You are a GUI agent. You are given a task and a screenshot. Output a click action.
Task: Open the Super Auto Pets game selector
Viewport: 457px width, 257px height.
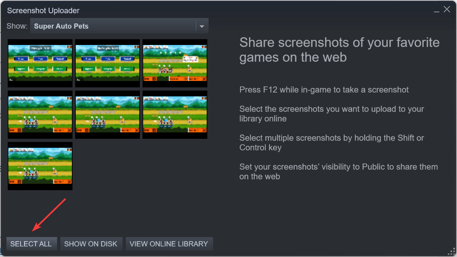coord(119,26)
